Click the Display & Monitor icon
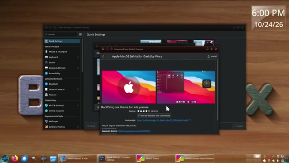This screenshot has width=289, height=163. pyautogui.click(x=46, y=68)
